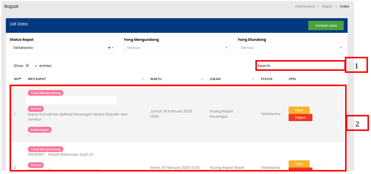Delete the Ruang Rapat Keuangan meeting via Hapus
Image resolution: width=371 pixels, height=174 pixels.
pos(300,117)
